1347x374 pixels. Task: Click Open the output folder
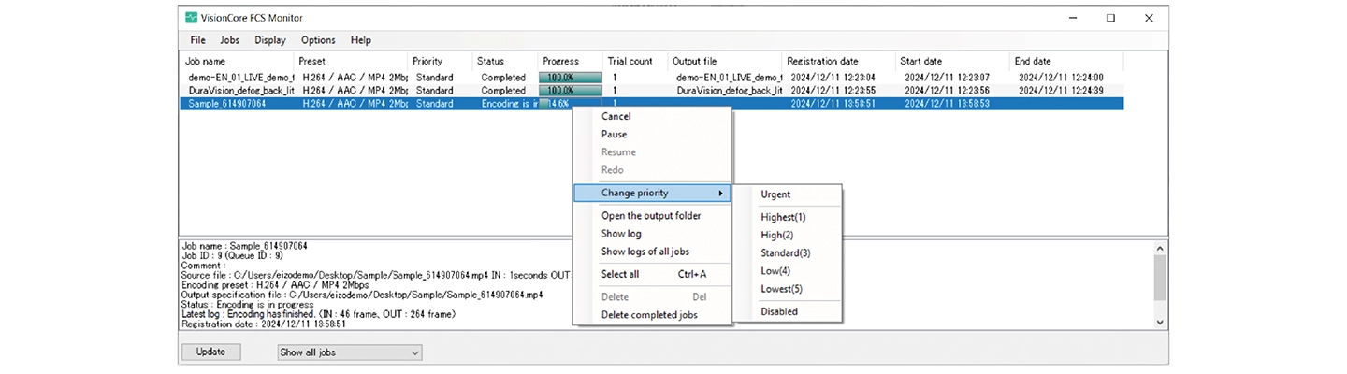coord(650,216)
